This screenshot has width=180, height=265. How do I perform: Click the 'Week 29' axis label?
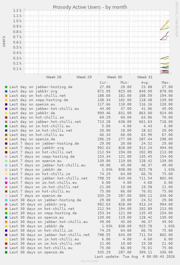[x=84, y=77]
